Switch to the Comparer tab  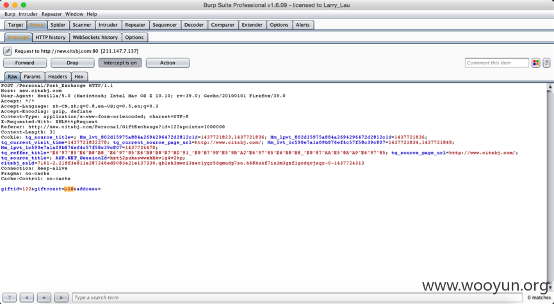coord(223,25)
